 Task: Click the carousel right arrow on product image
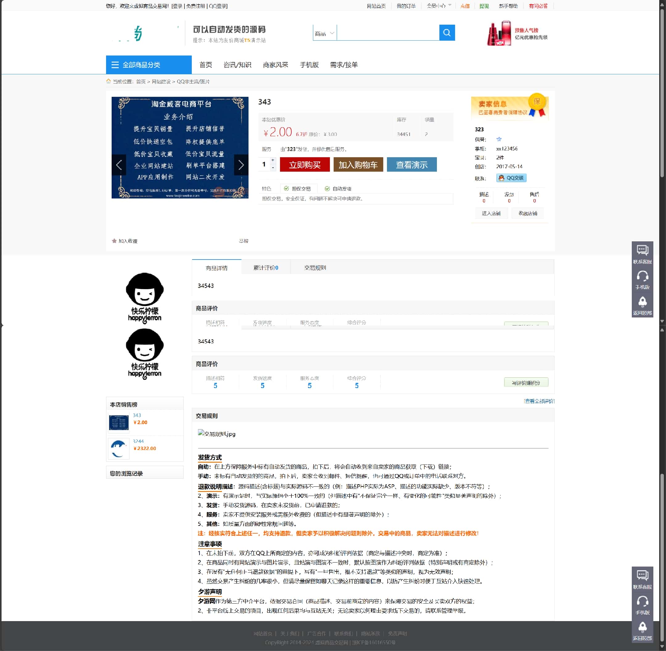click(x=241, y=165)
